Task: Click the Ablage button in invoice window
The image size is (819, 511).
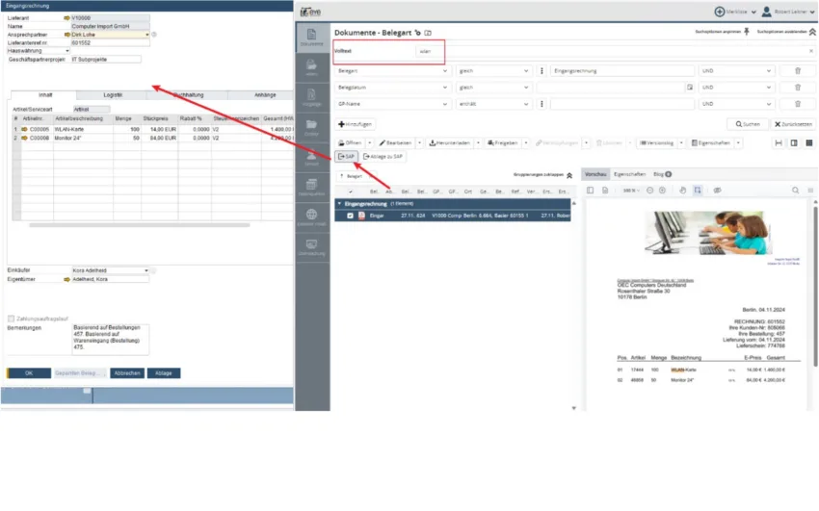Action: click(164, 373)
